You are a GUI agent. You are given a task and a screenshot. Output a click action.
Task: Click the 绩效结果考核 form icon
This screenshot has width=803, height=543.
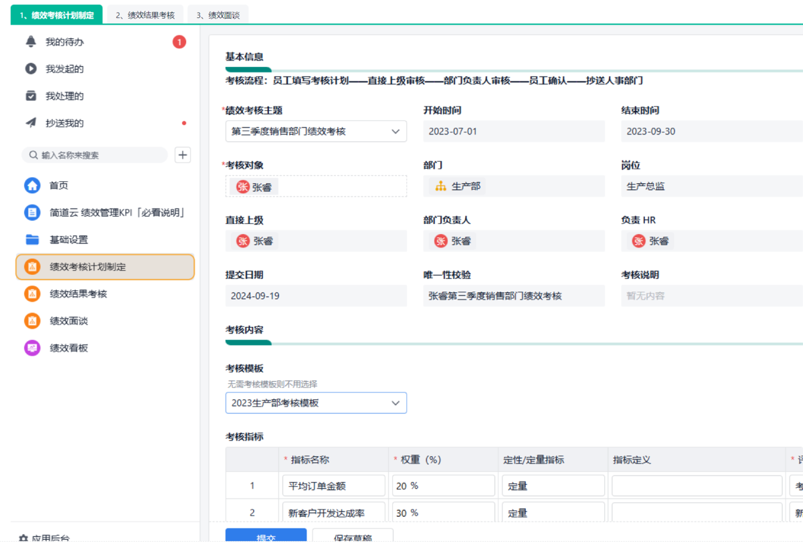pos(32,294)
